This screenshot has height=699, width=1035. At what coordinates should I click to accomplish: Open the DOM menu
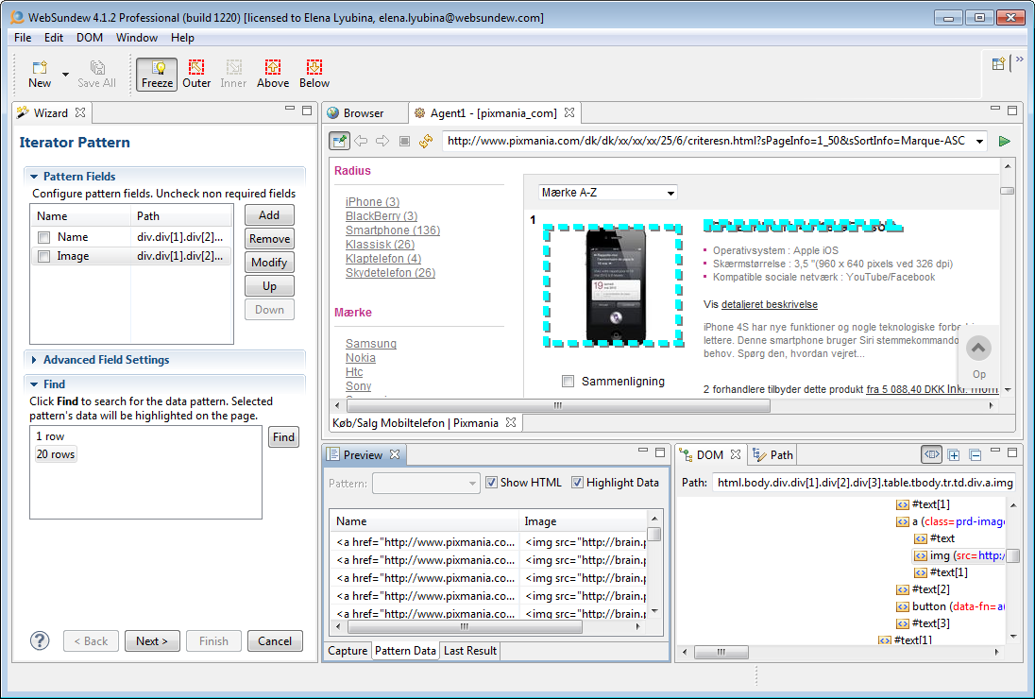point(89,38)
